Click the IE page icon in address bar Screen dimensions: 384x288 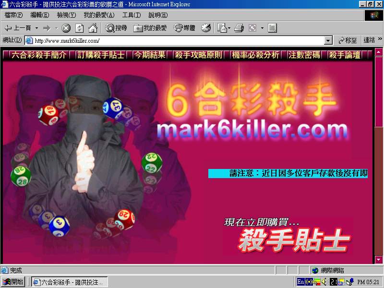[29, 41]
